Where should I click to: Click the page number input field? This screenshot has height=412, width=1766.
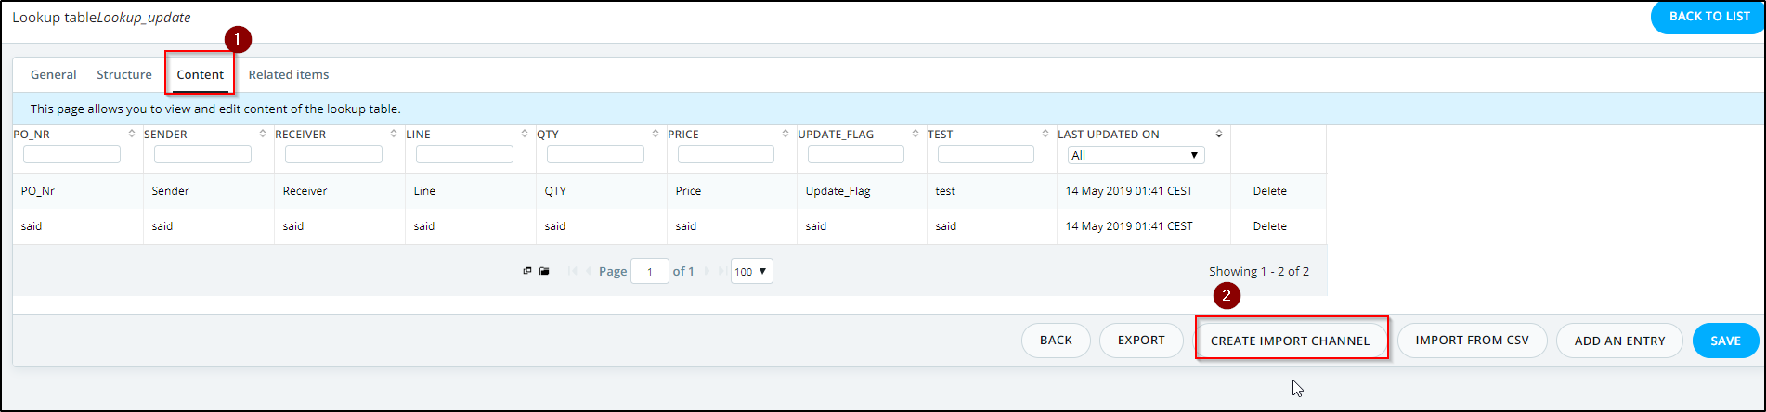pyautogui.click(x=649, y=271)
